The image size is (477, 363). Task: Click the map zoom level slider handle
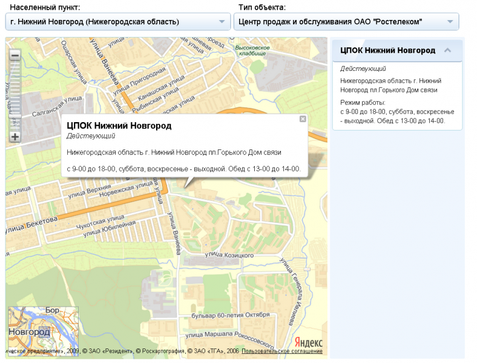[15, 116]
